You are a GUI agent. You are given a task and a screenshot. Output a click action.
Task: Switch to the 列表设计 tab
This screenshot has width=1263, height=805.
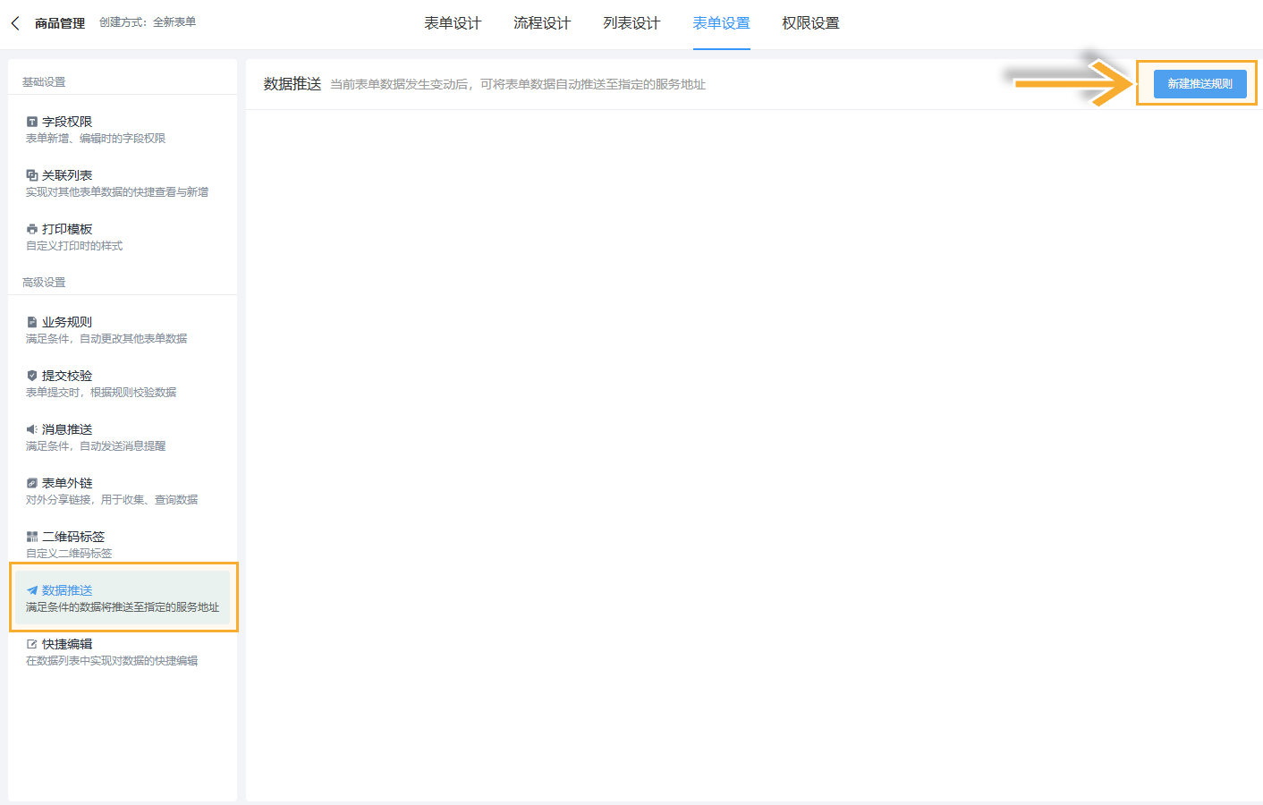[630, 23]
